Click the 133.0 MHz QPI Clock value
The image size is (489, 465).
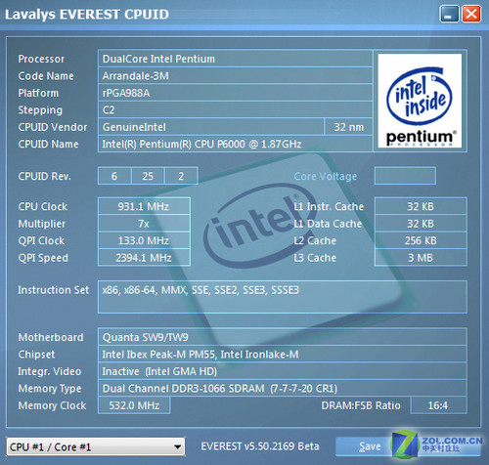144,240
